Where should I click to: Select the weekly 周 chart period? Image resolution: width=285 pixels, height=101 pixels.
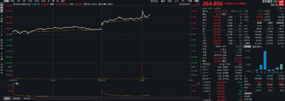point(53,1)
